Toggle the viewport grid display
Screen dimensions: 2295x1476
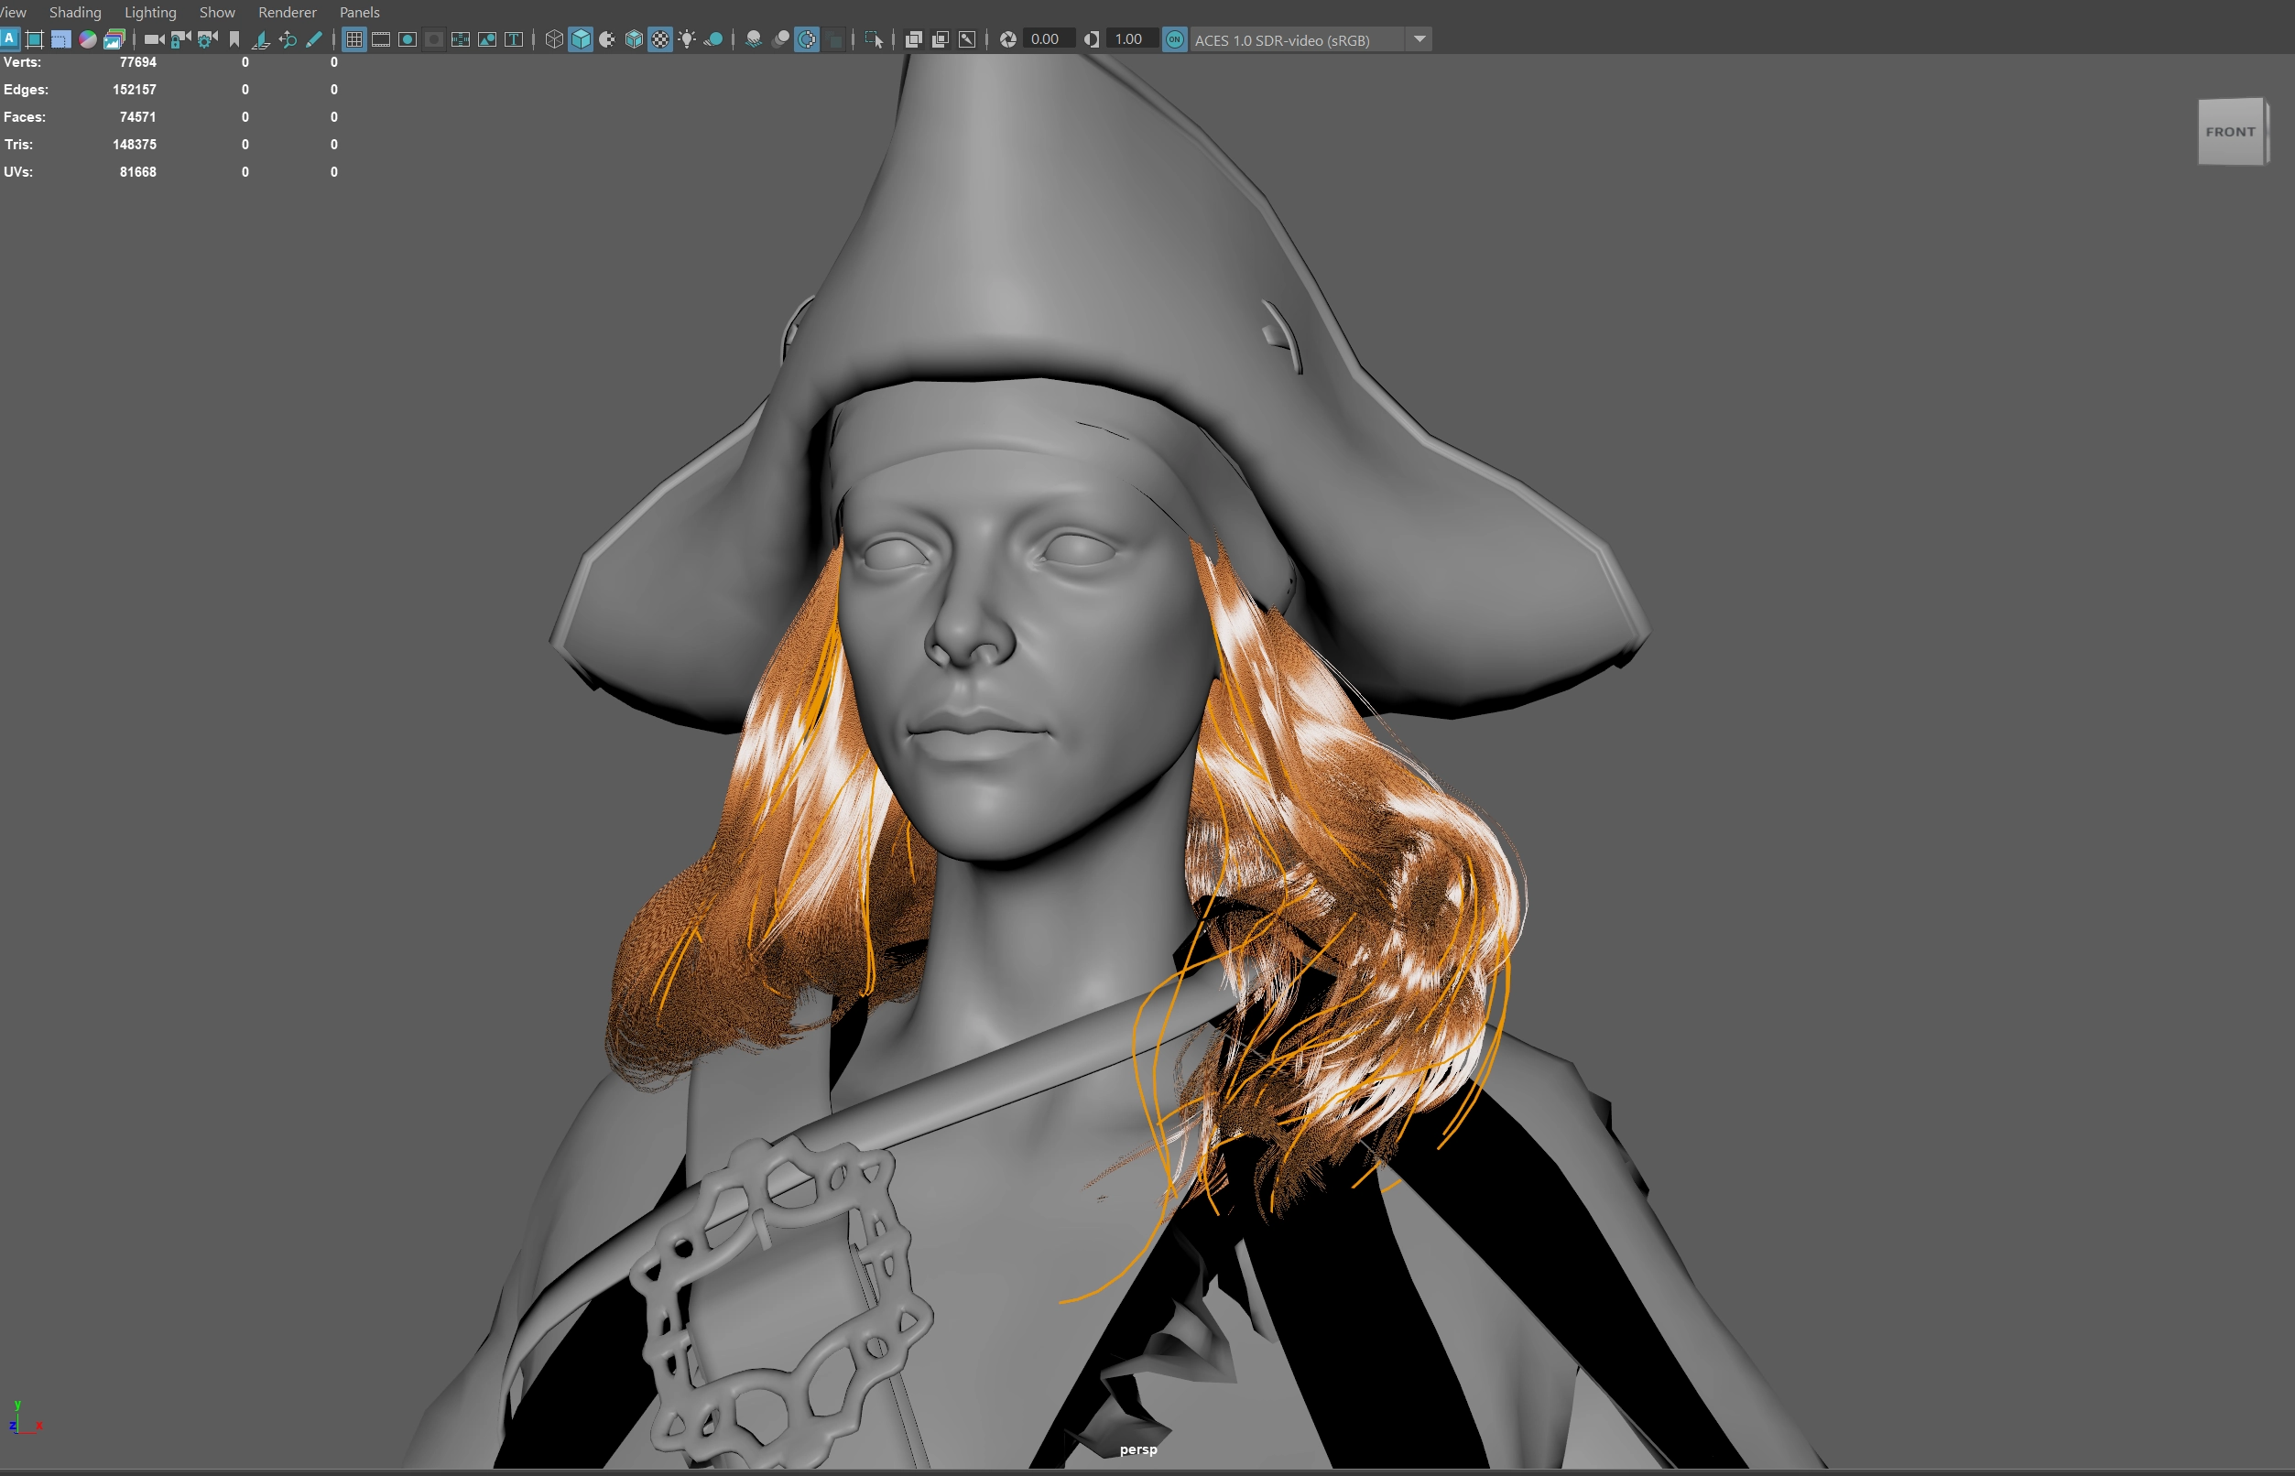click(x=353, y=39)
